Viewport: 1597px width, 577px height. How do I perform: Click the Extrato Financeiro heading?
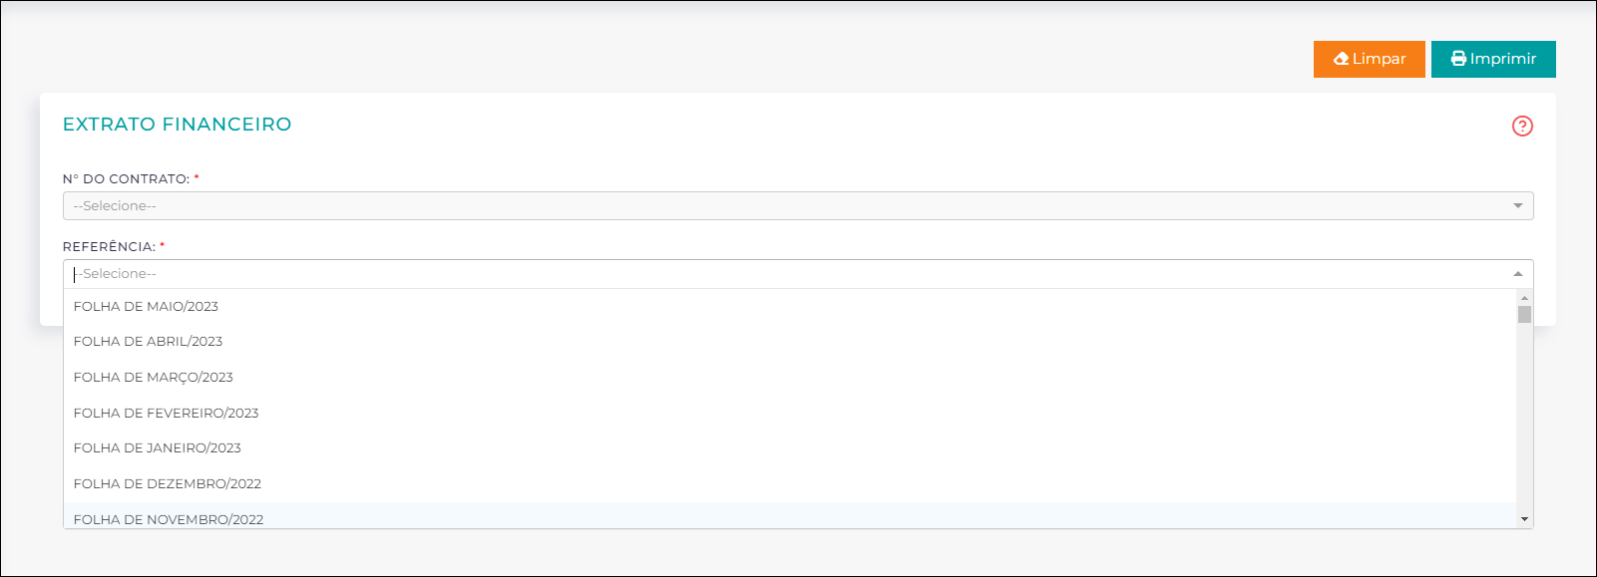coord(177,125)
